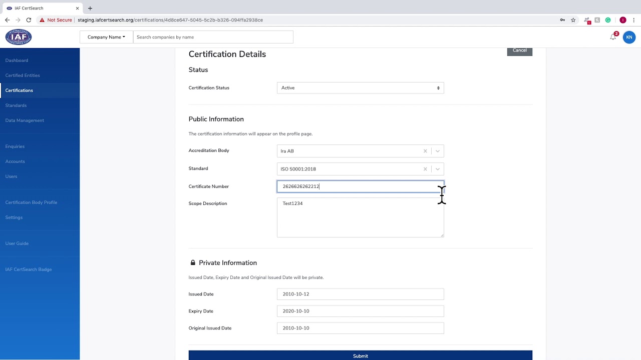This screenshot has width=641, height=360.
Task: Click the Expiry Date field
Action: 360,311
